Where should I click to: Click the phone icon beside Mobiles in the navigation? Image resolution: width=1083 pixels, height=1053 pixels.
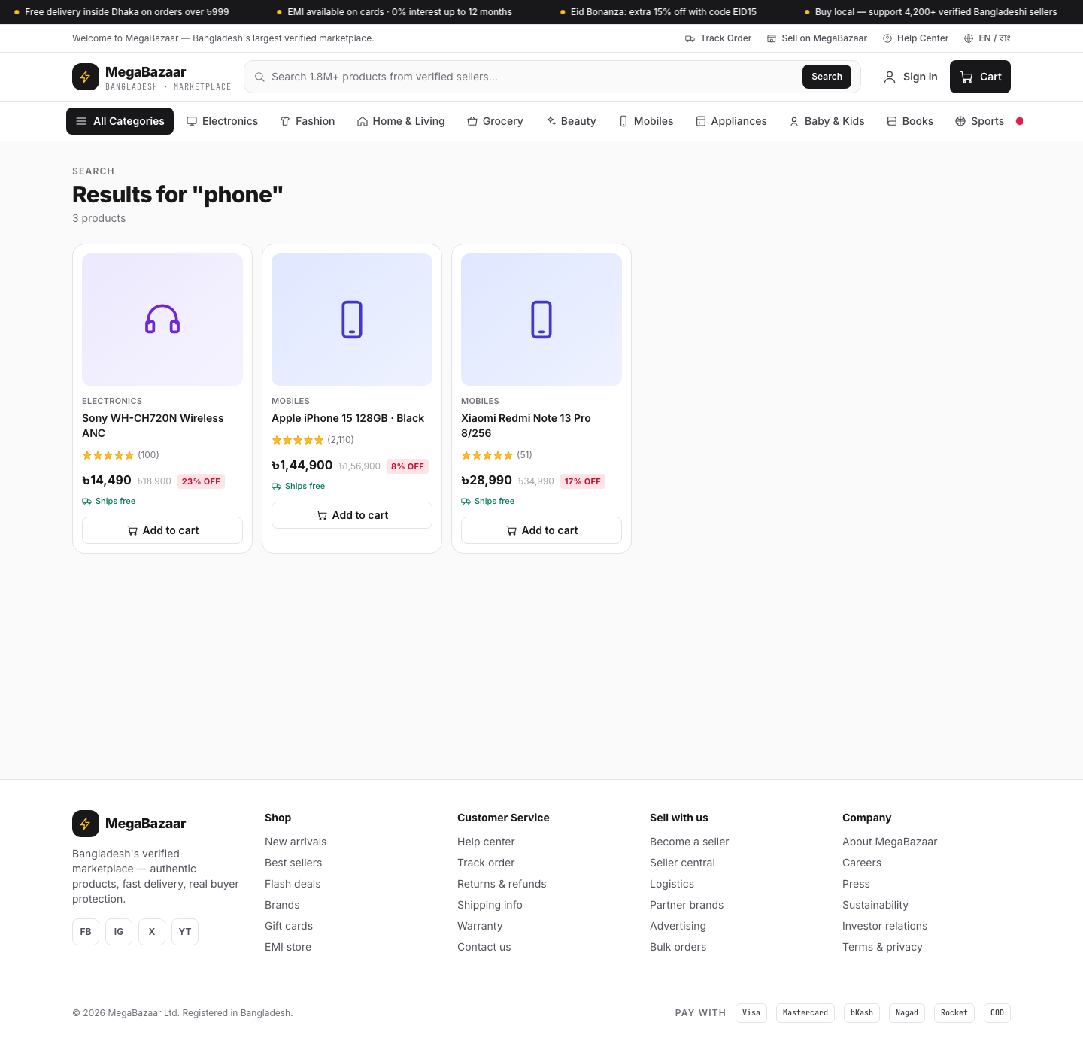click(x=623, y=121)
